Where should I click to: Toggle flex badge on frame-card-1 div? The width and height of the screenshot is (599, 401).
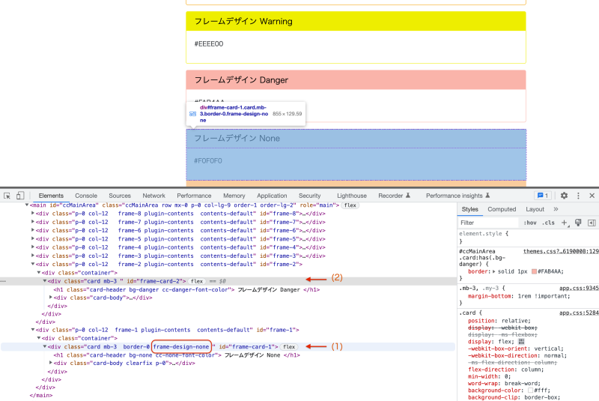coord(289,347)
